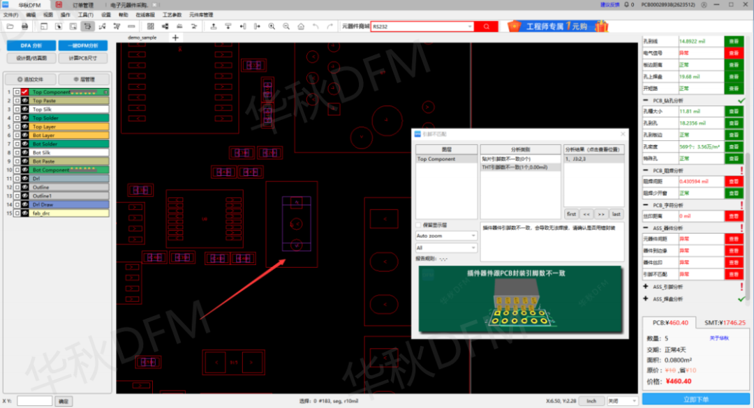Image resolution: width=754 pixels, height=408 pixels.
Task: Click the layer options icon on Top Component row
Action: (106, 92)
